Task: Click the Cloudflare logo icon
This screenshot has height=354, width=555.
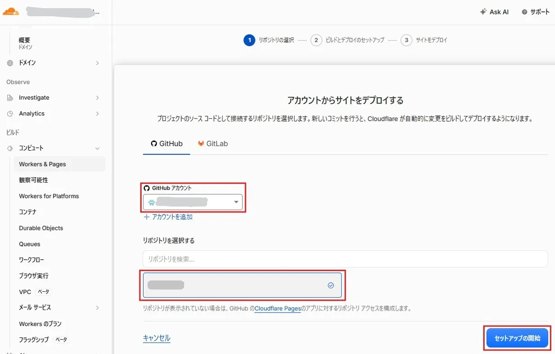Action: (11, 12)
